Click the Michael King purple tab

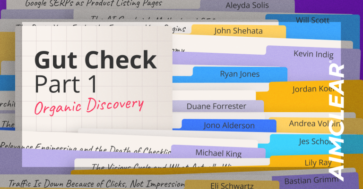pyautogui.click(x=218, y=153)
